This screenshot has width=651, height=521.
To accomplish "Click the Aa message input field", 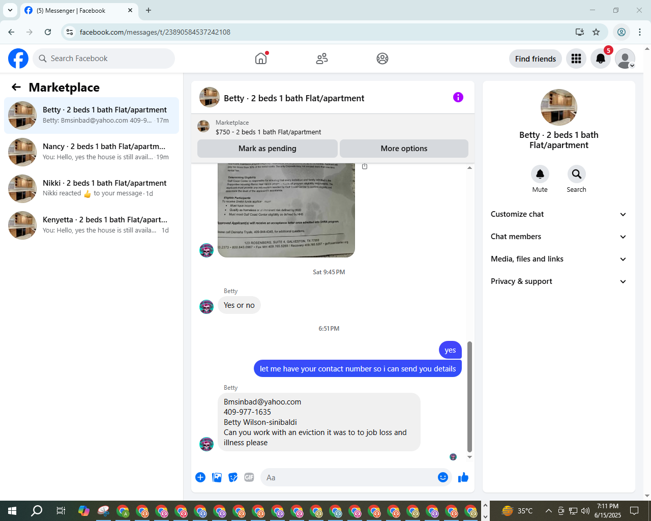I will coord(348,477).
